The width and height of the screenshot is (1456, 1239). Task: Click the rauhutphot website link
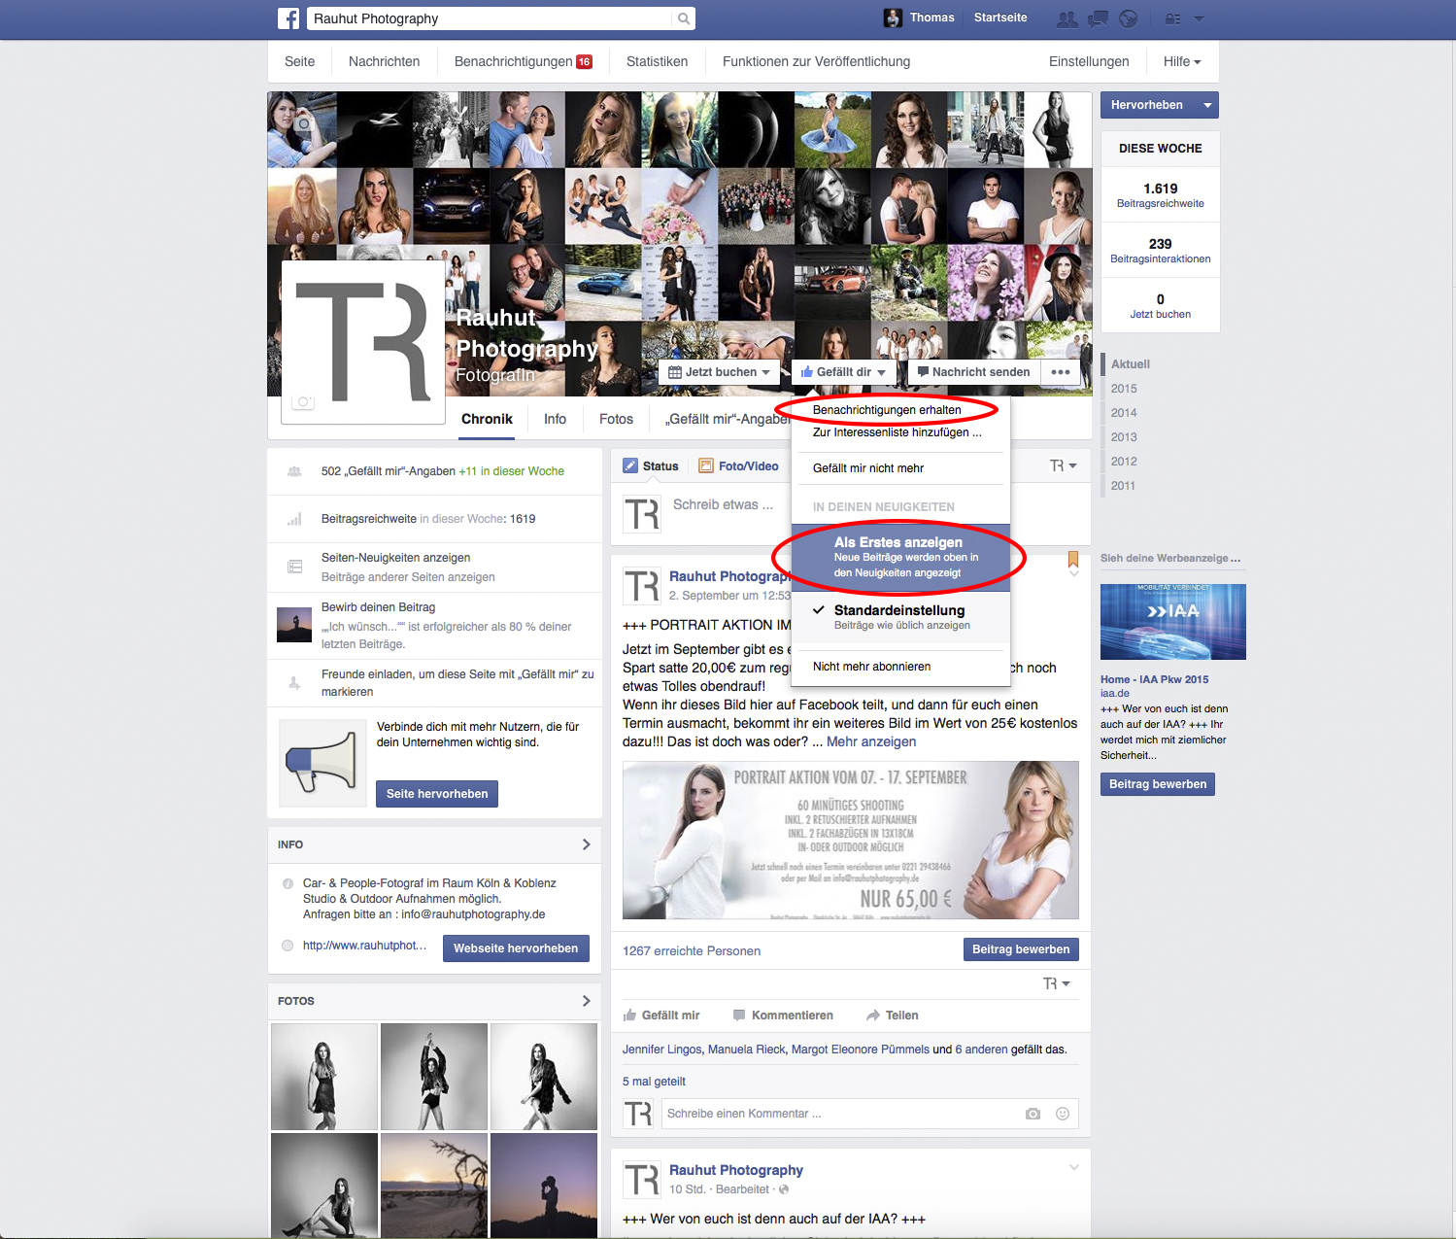[x=364, y=946]
